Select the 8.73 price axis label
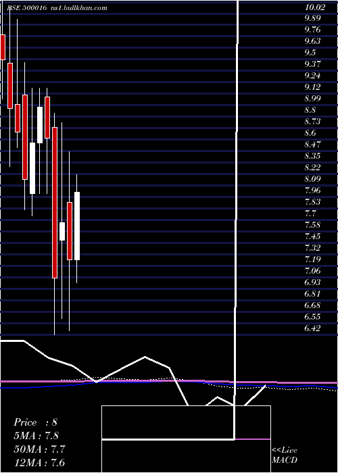The image size is (338, 473). [312, 122]
